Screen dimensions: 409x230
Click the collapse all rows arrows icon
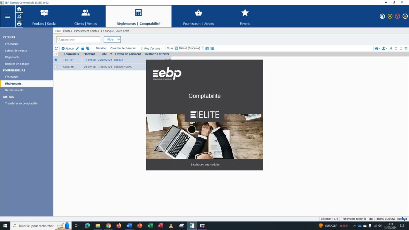(401, 49)
